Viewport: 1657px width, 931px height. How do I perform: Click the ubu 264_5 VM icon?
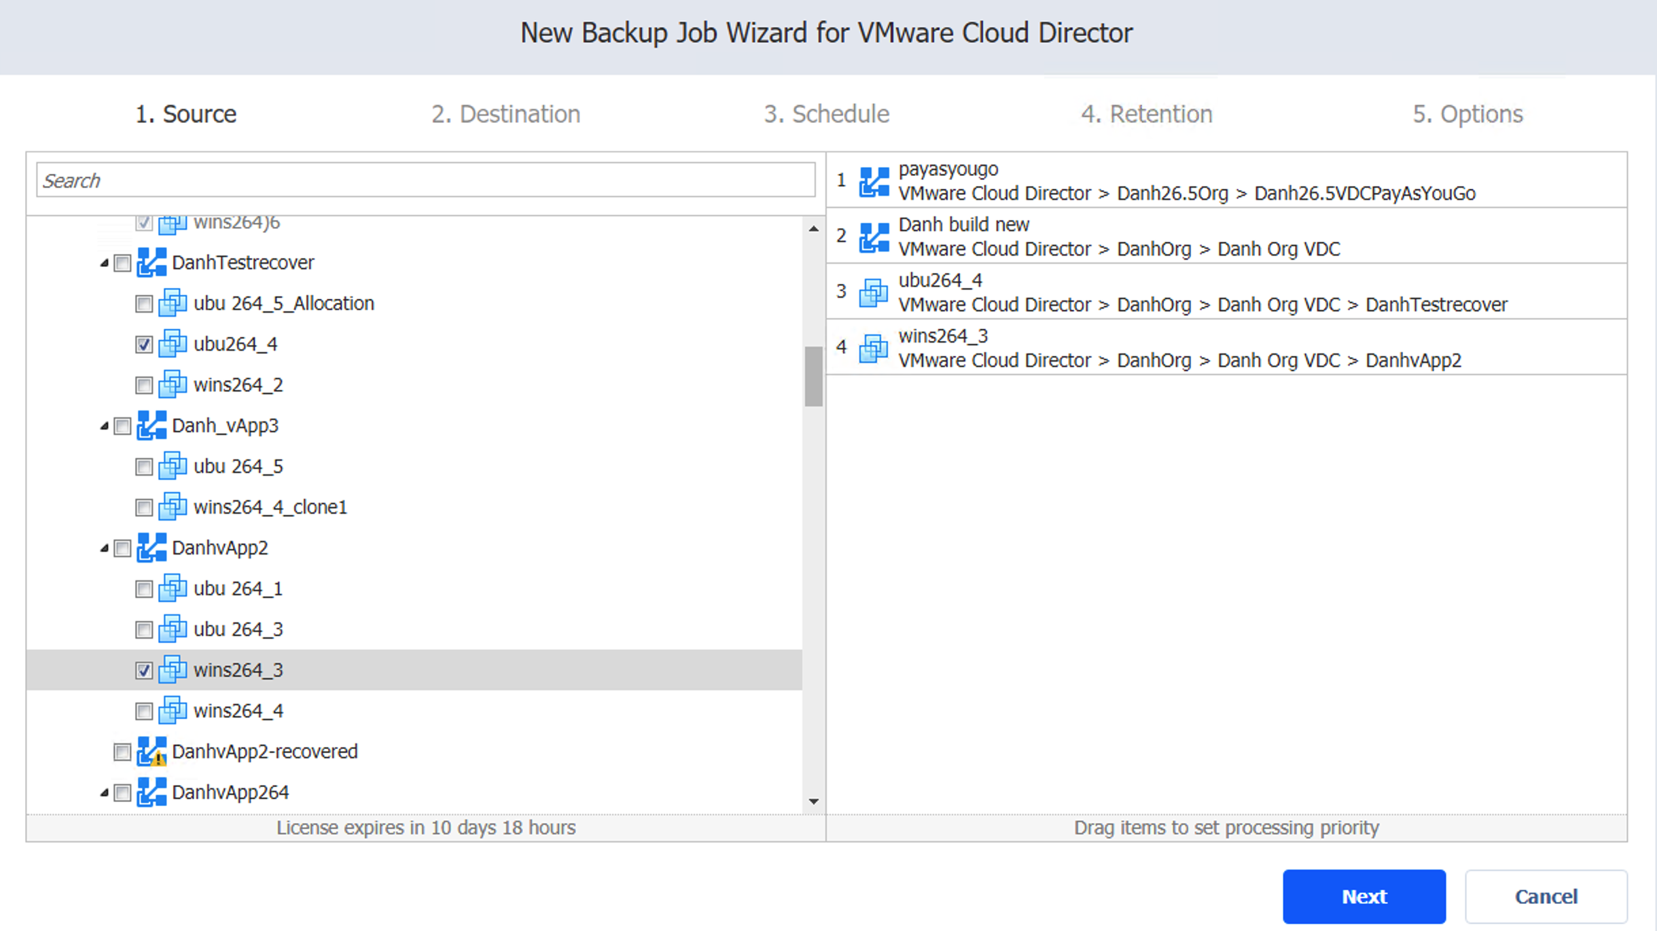173,466
